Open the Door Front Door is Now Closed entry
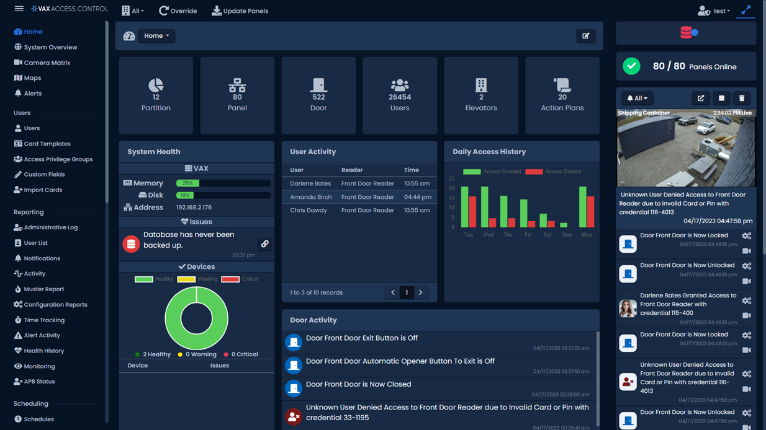The width and height of the screenshot is (766, 430). tap(358, 384)
